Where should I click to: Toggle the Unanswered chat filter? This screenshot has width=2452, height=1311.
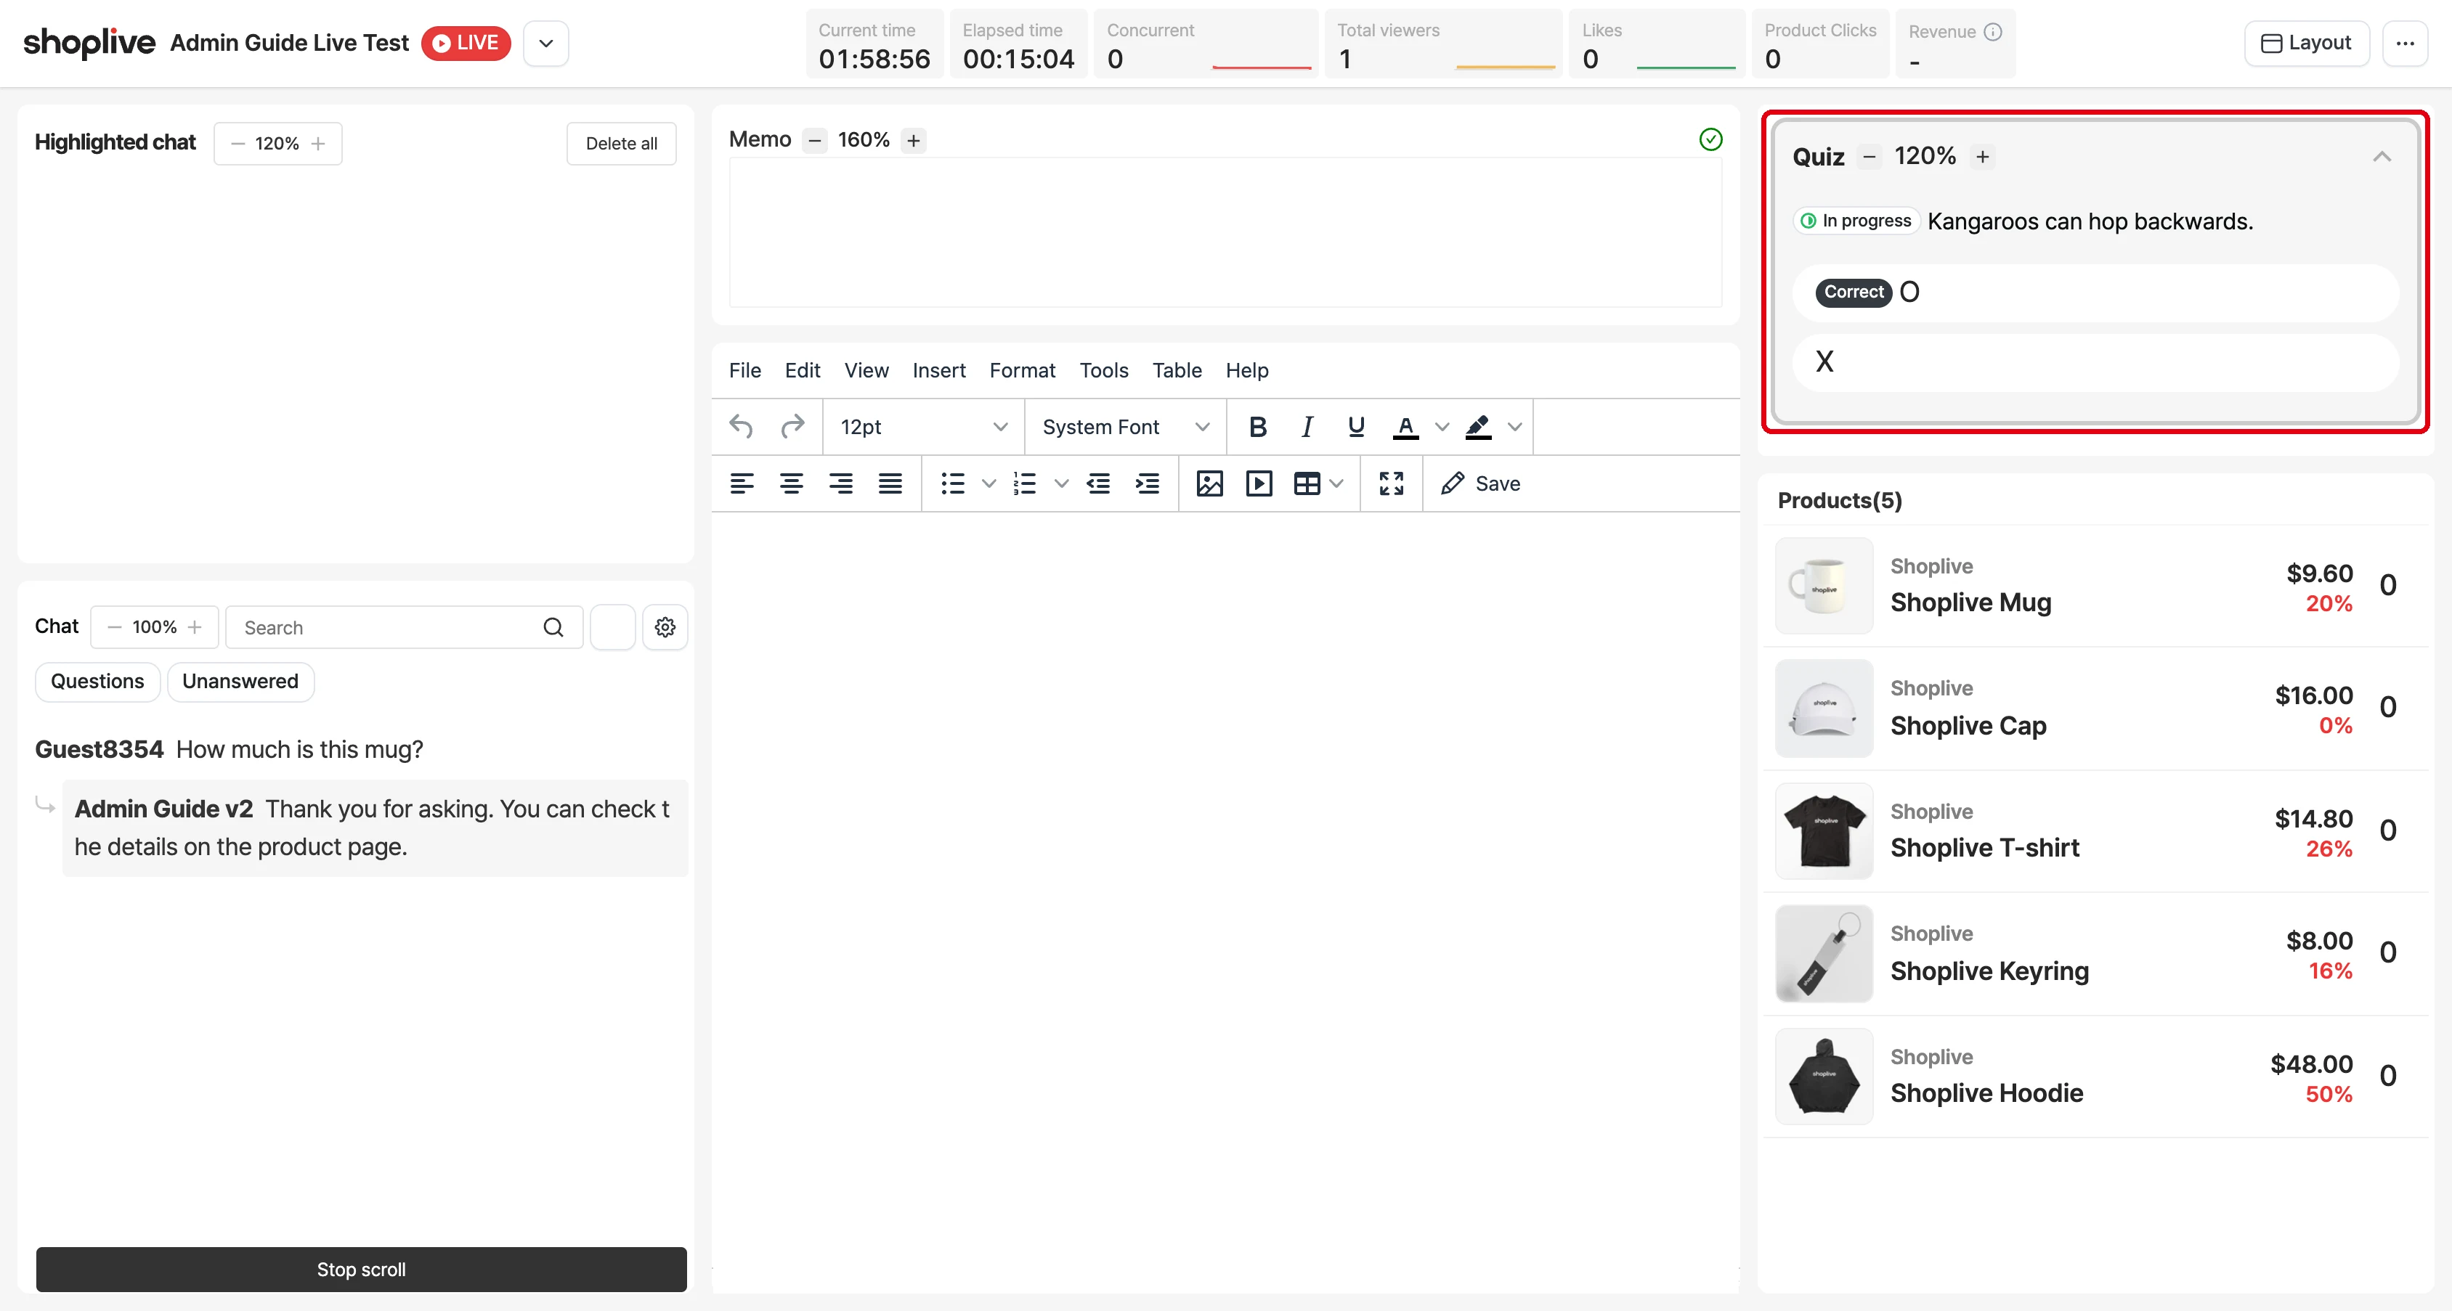tap(240, 681)
